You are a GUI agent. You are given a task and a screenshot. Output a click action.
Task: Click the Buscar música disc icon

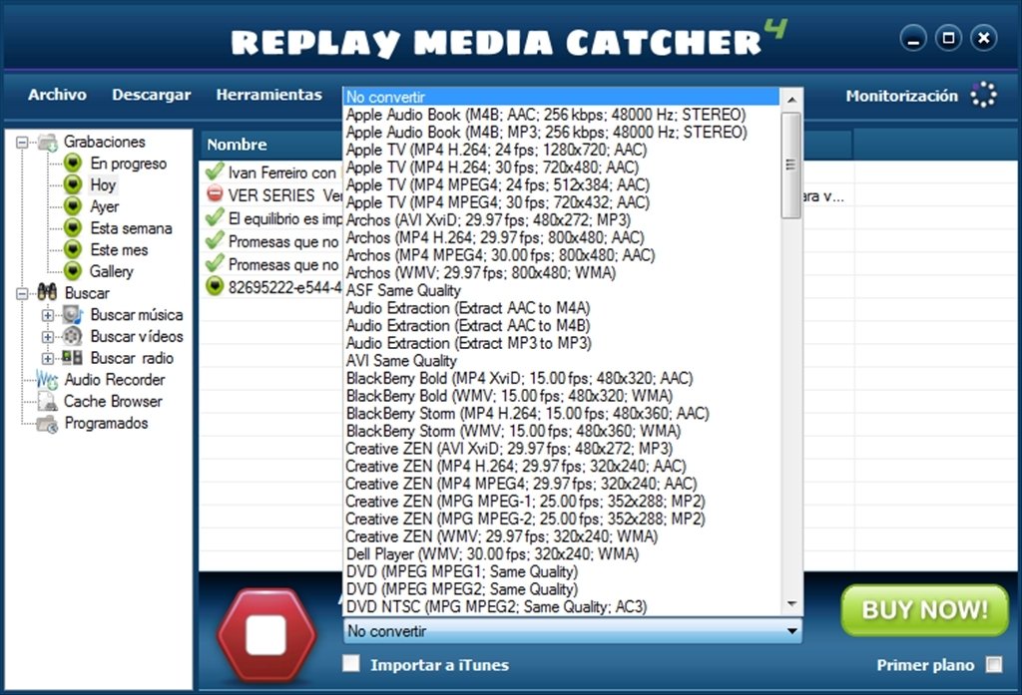click(x=72, y=315)
